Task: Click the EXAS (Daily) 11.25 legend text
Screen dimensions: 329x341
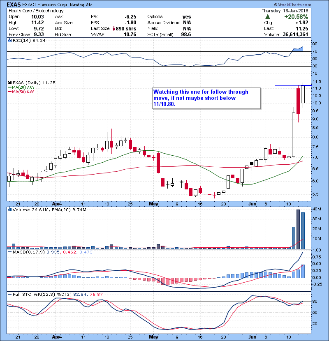Action: point(34,83)
